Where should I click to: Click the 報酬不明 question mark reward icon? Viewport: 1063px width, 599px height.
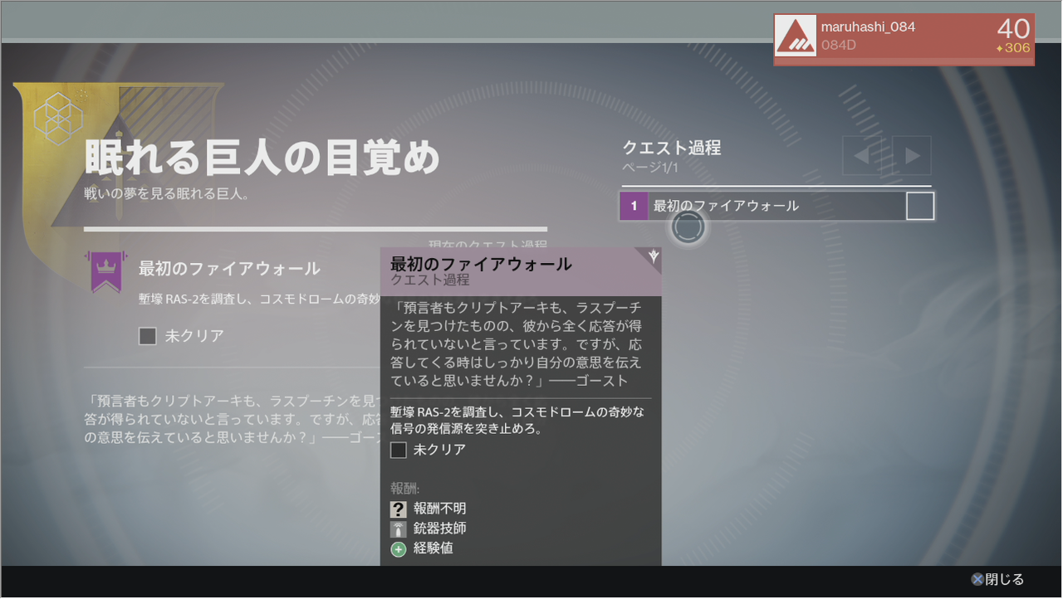pyautogui.click(x=399, y=509)
